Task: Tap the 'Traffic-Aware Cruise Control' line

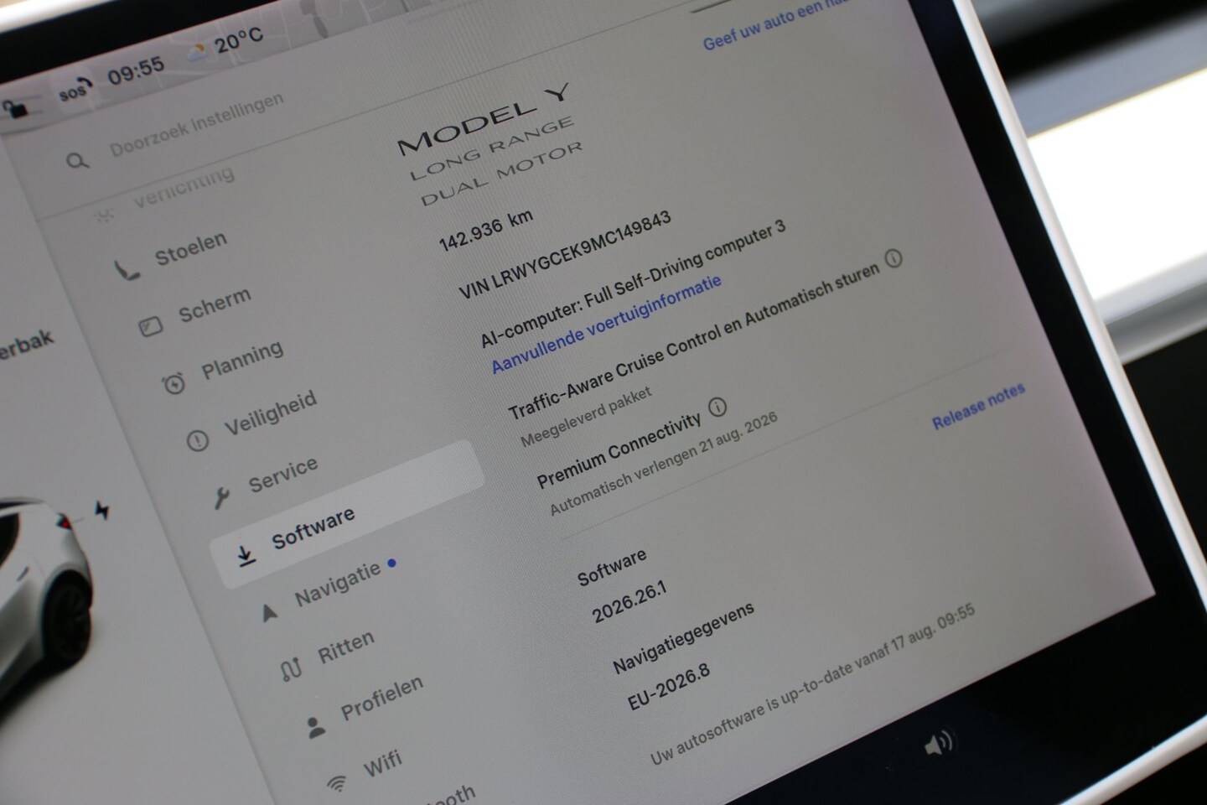Action: 694,342
